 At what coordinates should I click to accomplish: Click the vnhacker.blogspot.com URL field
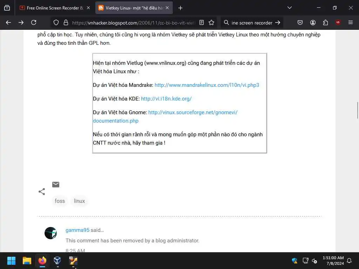tap(134, 23)
